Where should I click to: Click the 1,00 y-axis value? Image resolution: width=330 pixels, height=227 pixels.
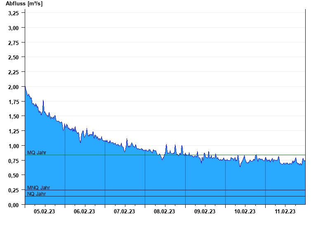tap(14, 146)
